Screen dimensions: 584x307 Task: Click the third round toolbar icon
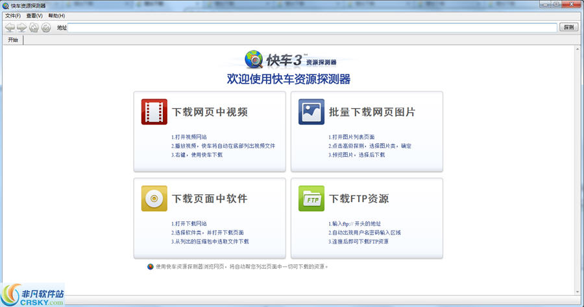coord(34,27)
